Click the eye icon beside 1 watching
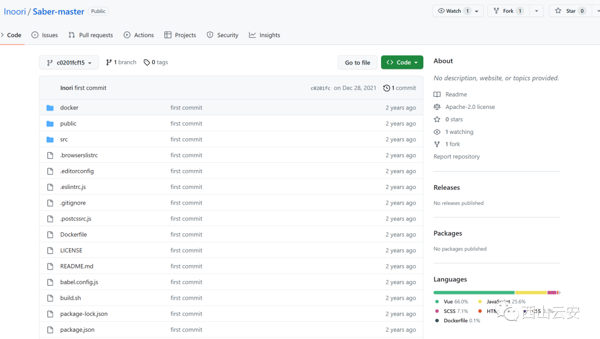Screen dimensions: 600x339 click(x=437, y=132)
